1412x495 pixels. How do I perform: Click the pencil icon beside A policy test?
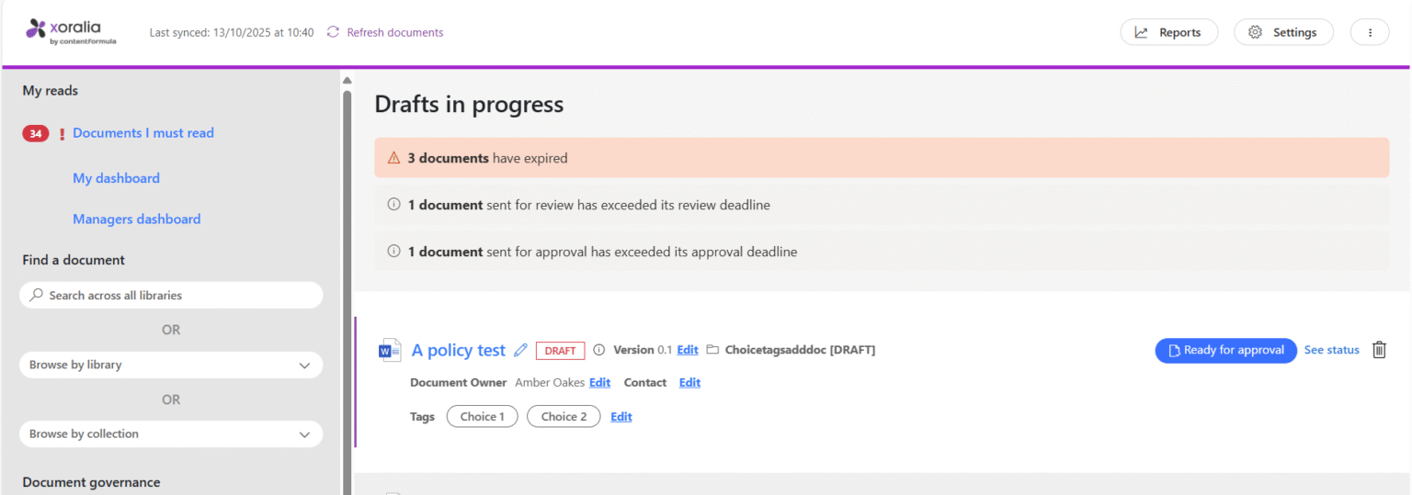[520, 350]
